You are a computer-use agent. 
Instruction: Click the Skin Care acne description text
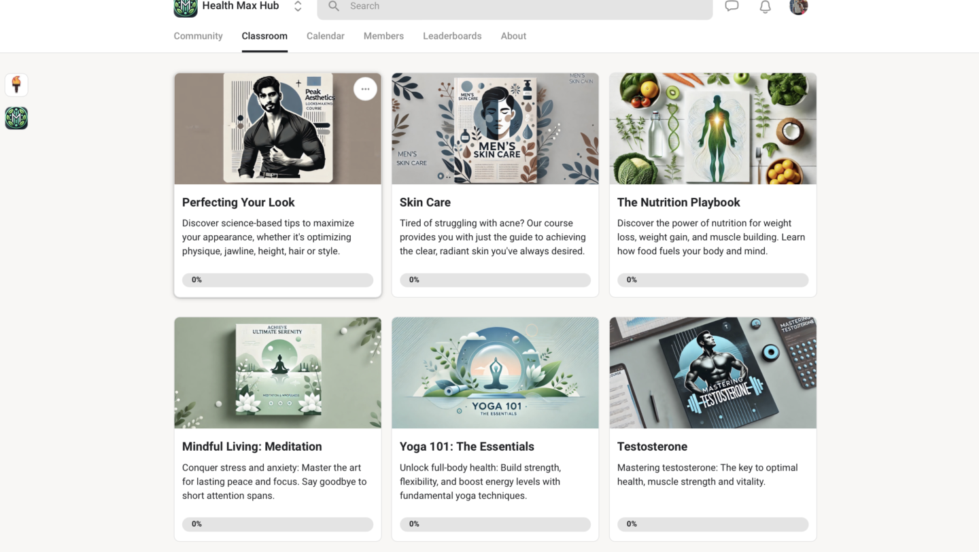[492, 237]
